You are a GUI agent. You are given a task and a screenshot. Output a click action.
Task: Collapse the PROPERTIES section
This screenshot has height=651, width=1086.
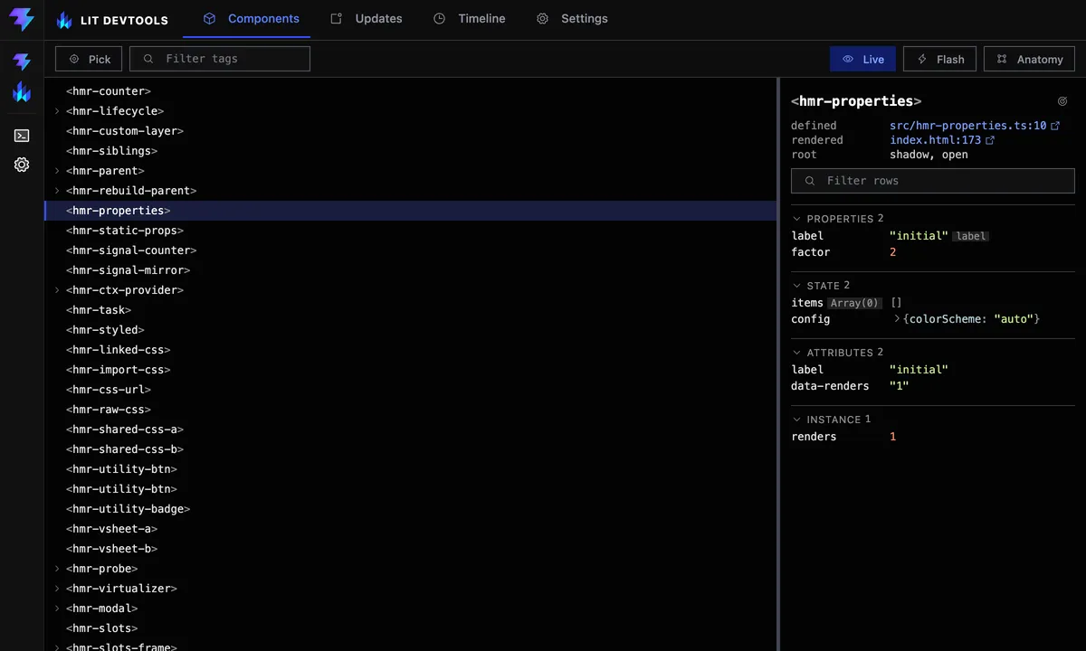coord(837,219)
